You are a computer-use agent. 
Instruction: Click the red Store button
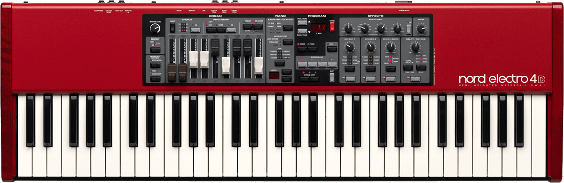tap(332, 26)
